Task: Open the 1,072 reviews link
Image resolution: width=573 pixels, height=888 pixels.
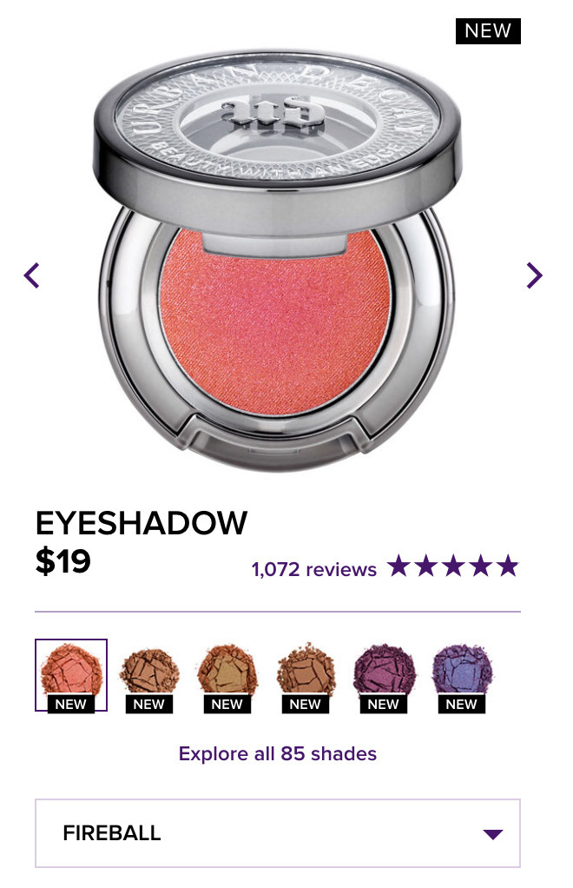Action: [314, 569]
